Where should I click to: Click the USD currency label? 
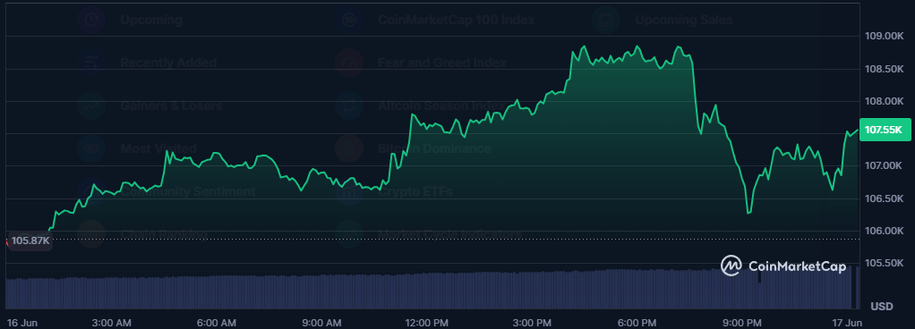(x=882, y=307)
